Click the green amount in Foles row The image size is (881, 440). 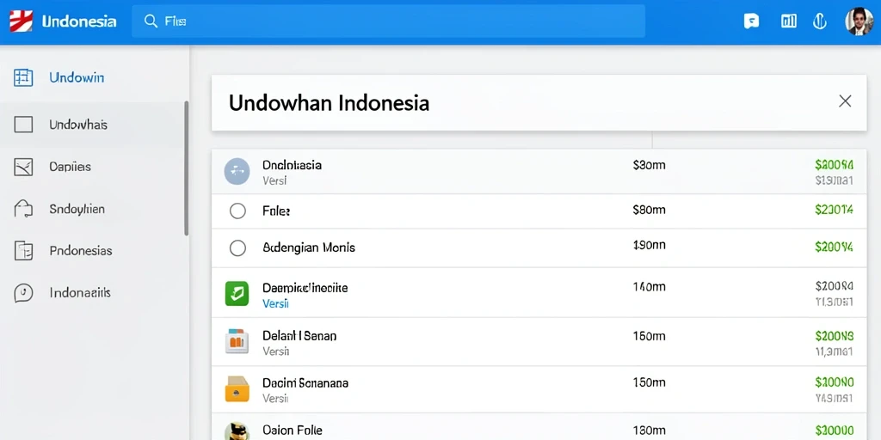(835, 210)
